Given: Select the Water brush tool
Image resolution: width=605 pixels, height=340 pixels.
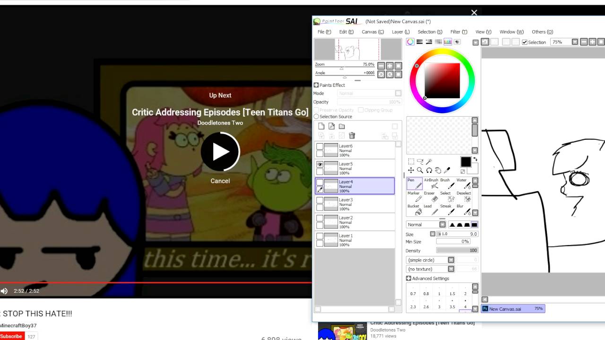Looking at the screenshot, I should 463,184.
